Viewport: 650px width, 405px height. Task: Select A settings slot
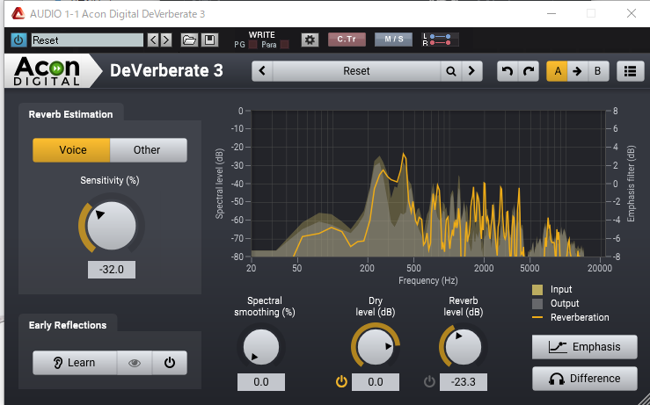pos(557,71)
